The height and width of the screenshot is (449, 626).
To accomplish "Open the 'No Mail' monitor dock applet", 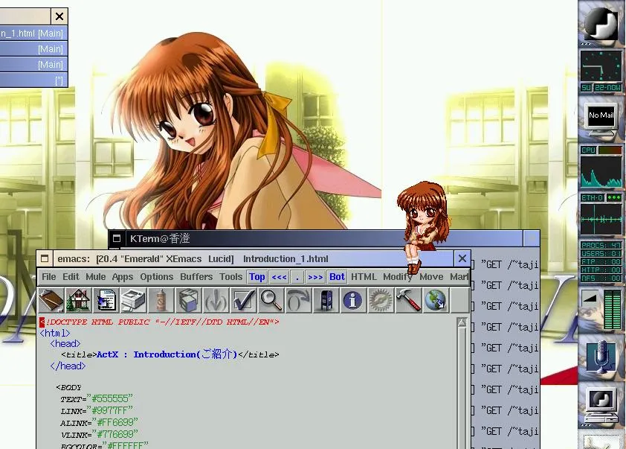I will [x=601, y=118].
